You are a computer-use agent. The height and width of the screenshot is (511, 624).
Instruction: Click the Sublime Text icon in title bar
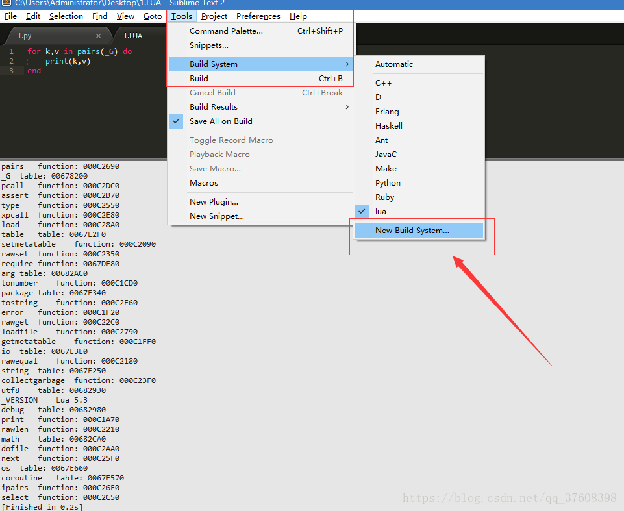pos(5,3)
